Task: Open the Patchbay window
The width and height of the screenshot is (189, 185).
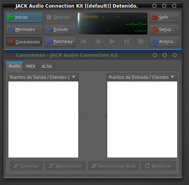Action: coord(60,42)
